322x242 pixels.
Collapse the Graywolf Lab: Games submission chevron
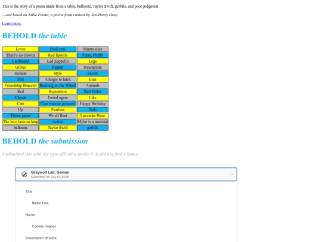click(x=233, y=174)
